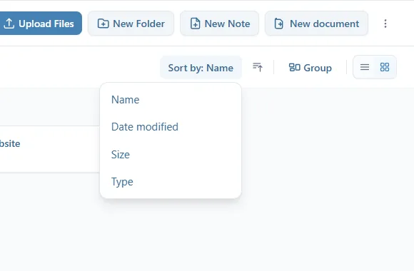The image size is (414, 271).
Task: Switch to grid view
Action: point(385,67)
